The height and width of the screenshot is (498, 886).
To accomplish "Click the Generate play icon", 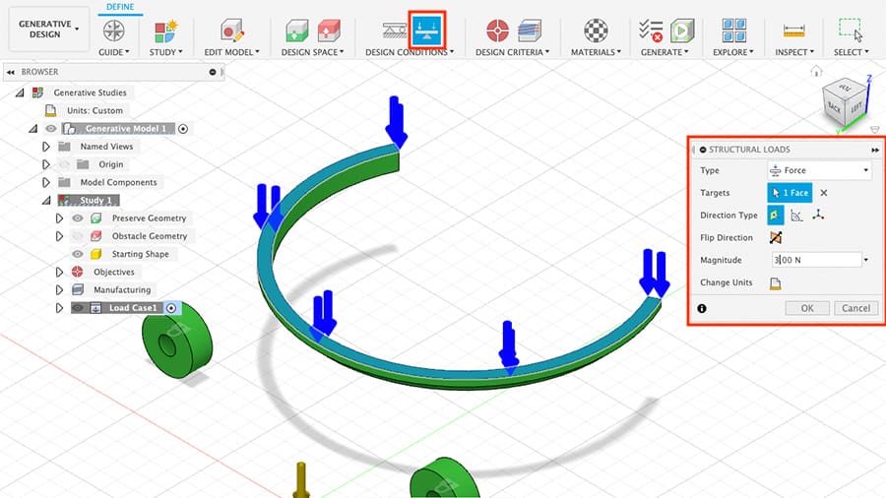I will pos(681,30).
